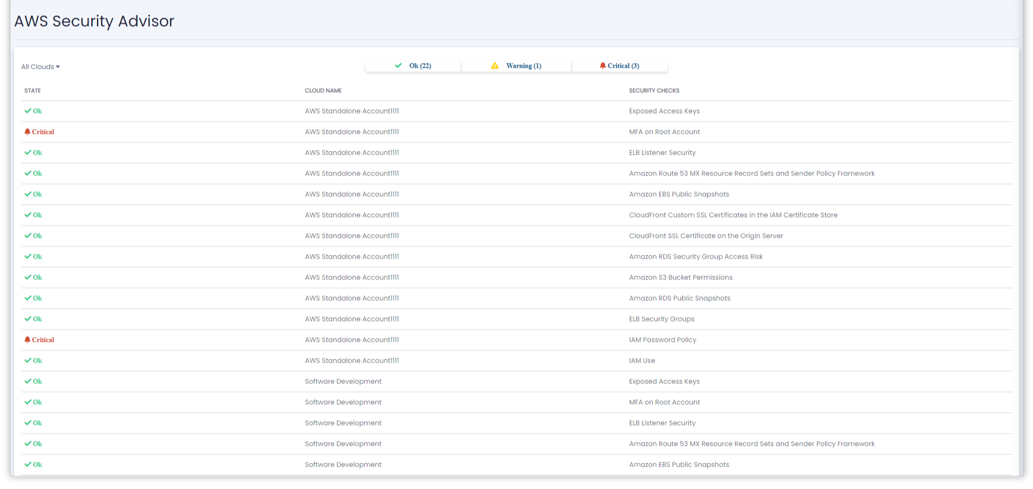Select Software Development 'ELB Listener Security' check
This screenshot has width=1033, height=489.
point(662,423)
